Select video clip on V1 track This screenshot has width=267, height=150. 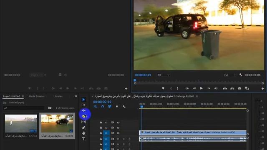coord(193,132)
